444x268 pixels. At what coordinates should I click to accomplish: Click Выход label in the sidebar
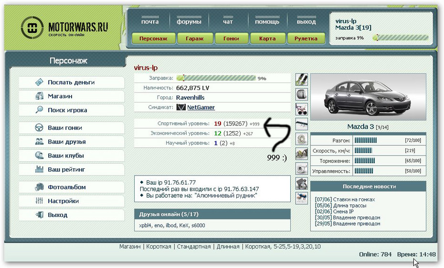click(57, 215)
